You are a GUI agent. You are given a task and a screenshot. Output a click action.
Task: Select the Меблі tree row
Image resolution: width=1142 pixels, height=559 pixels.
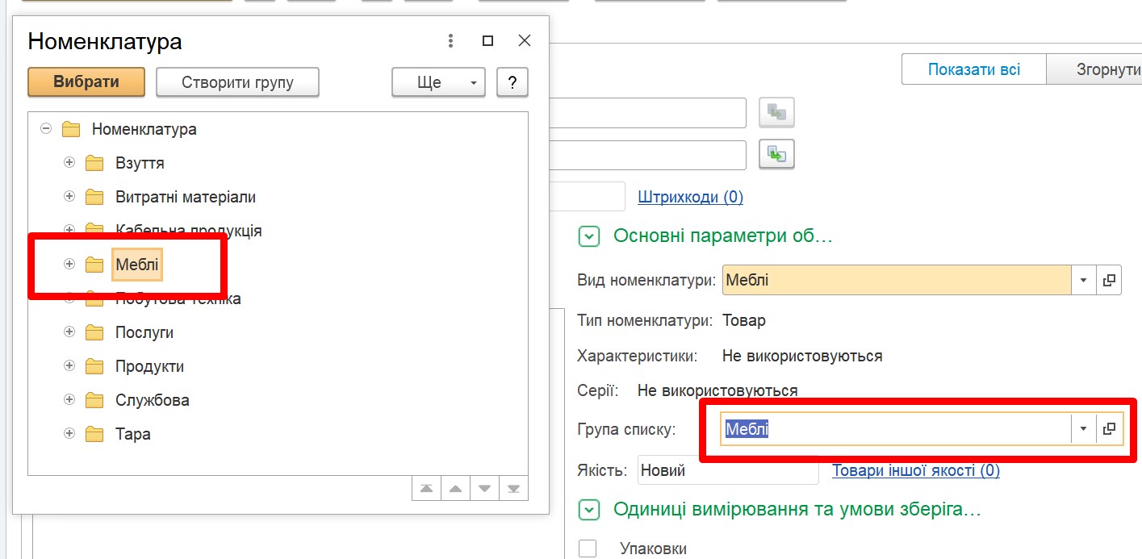[278, 265]
